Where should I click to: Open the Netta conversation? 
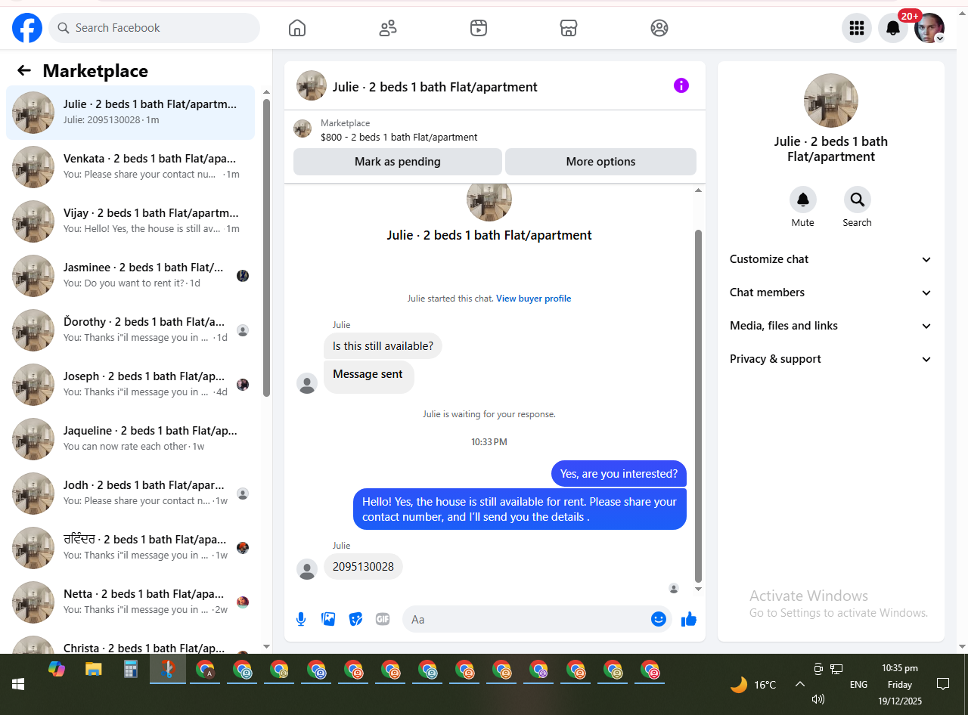[130, 602]
